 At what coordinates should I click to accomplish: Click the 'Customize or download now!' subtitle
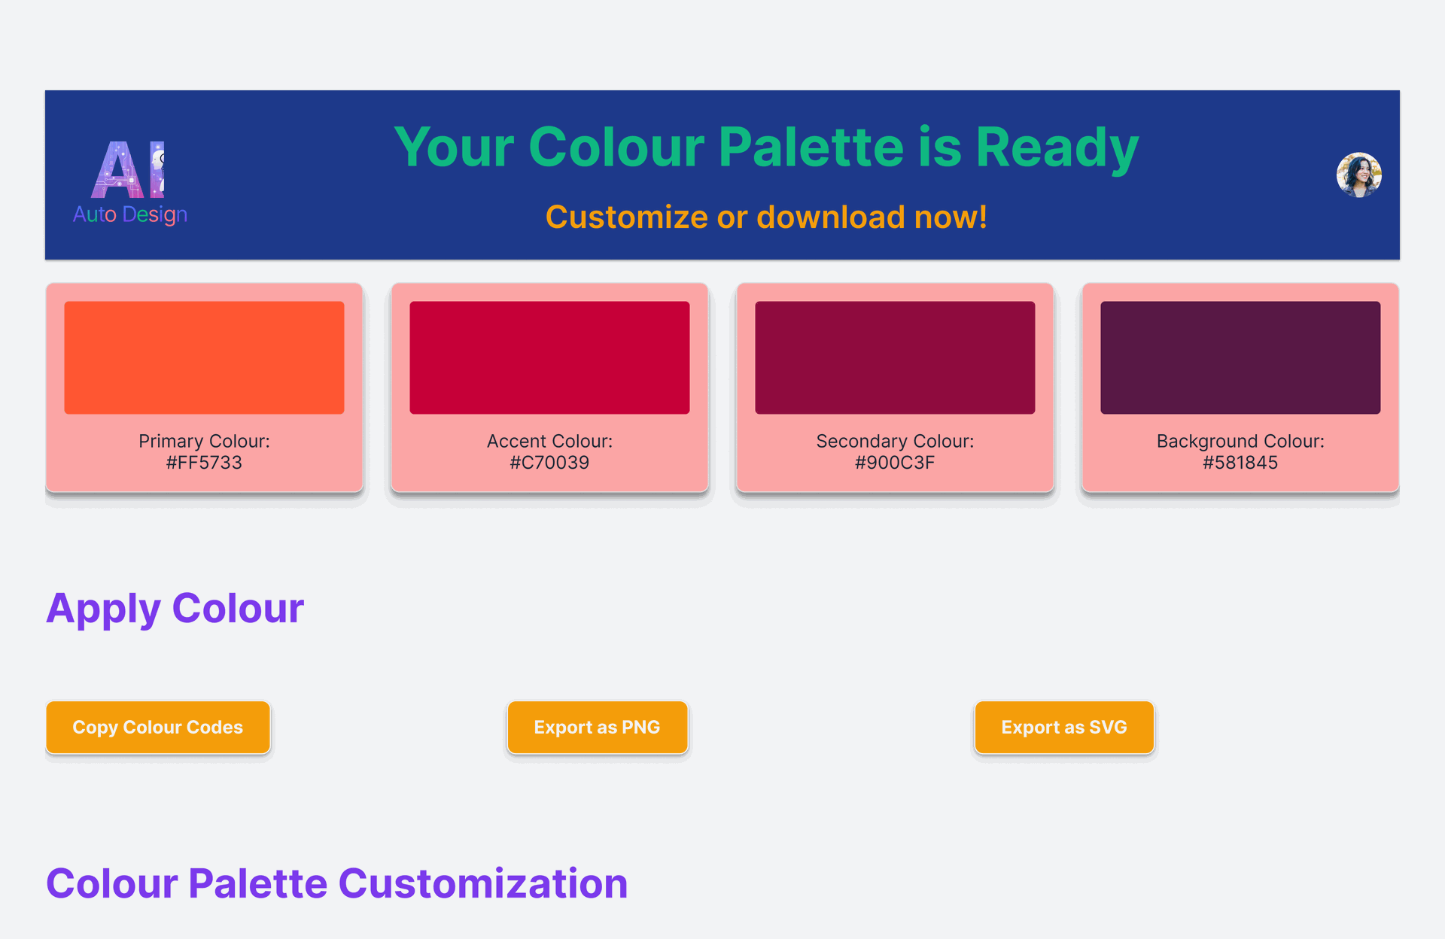(766, 217)
